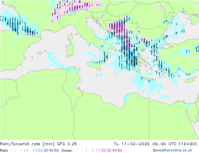Click the purple snow legend value 40
Image resolution: width=199 pixels, height=153 pixels.
[x=115, y=151]
